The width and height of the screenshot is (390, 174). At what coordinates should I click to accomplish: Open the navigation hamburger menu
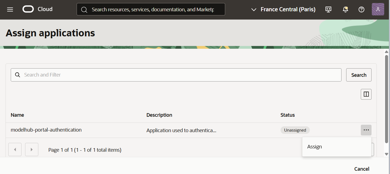tap(10, 9)
